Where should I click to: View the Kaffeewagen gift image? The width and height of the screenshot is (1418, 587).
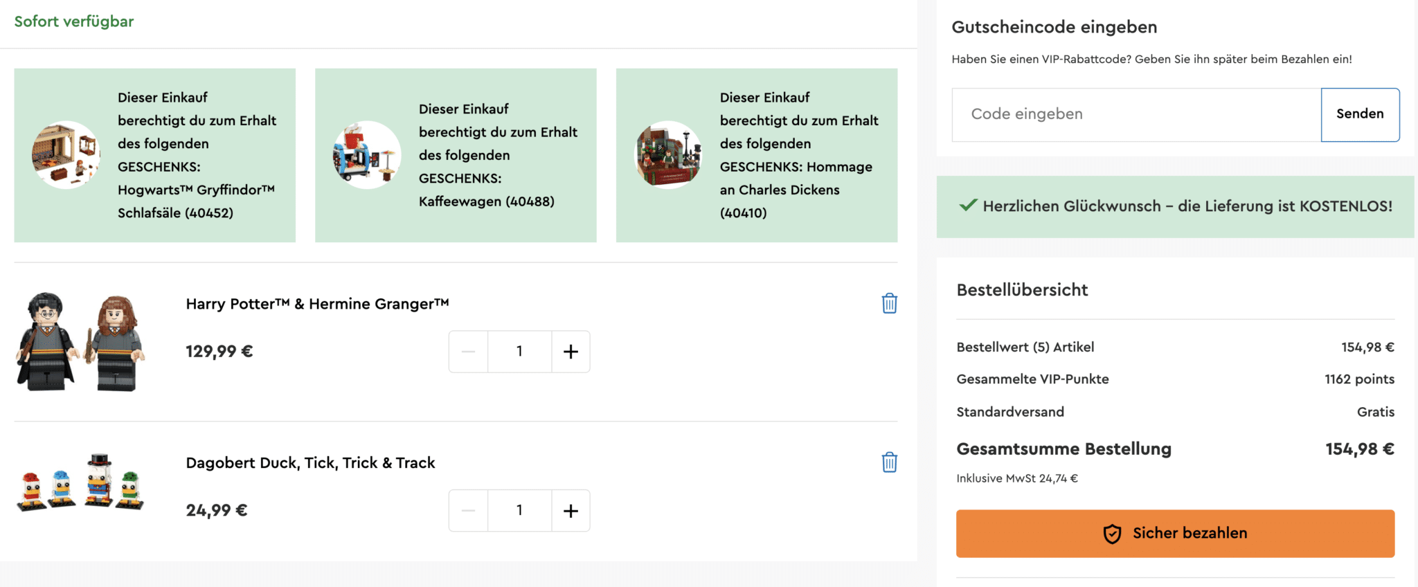(x=367, y=155)
